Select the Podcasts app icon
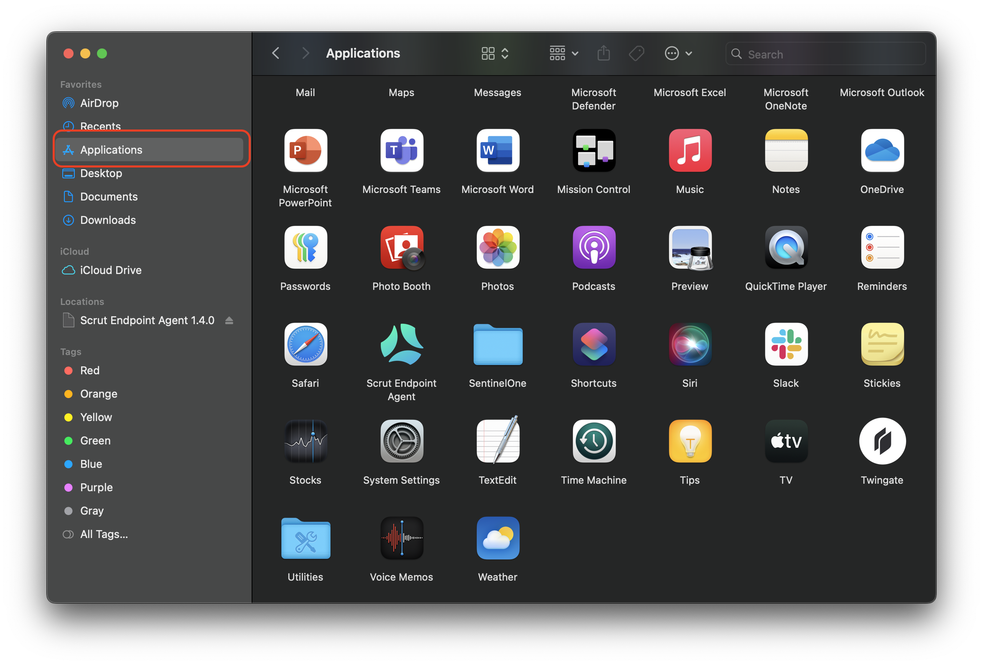983x665 pixels. (593, 247)
